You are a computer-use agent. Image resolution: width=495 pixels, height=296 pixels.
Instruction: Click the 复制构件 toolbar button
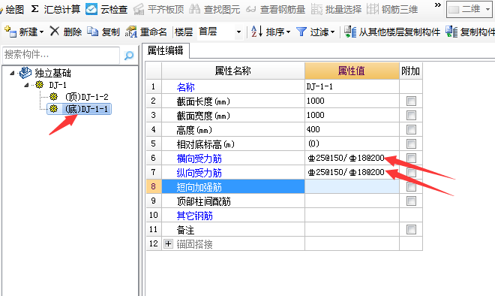click(x=470, y=32)
